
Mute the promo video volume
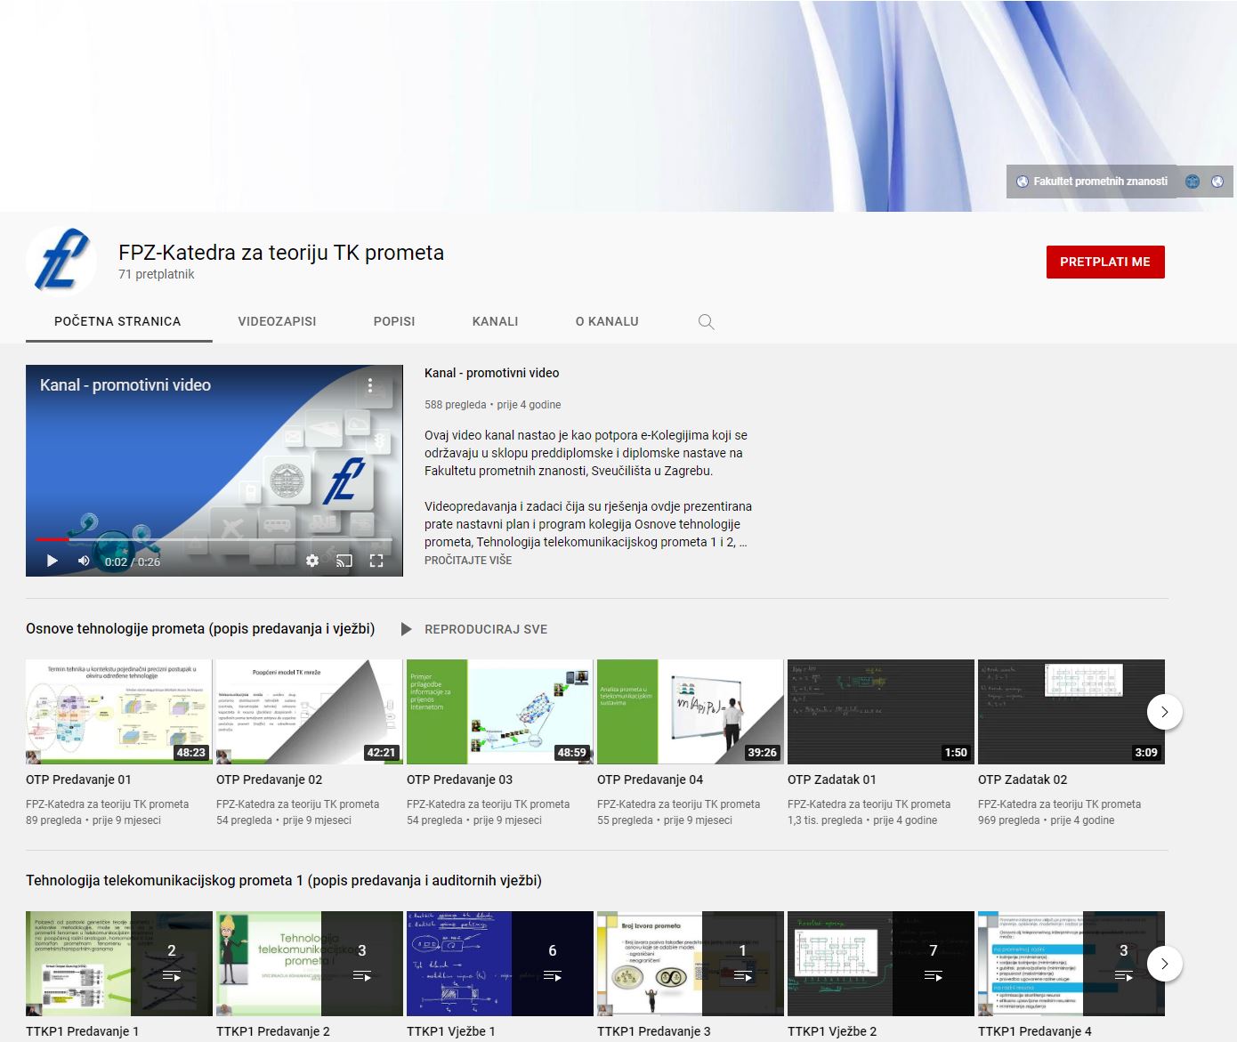84,561
